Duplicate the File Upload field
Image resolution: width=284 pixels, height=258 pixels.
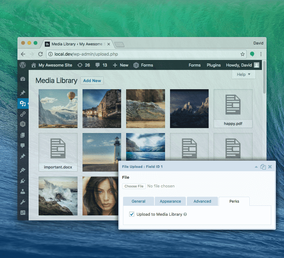[x=263, y=167]
